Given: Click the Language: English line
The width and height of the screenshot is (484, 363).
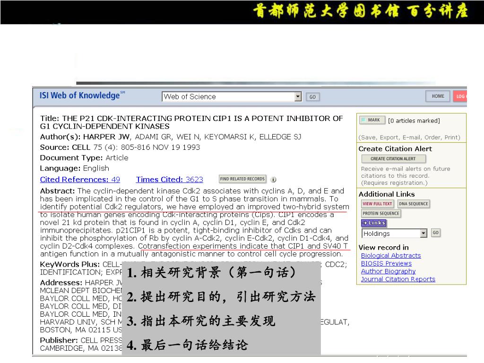Looking at the screenshot, I should coord(74,168).
